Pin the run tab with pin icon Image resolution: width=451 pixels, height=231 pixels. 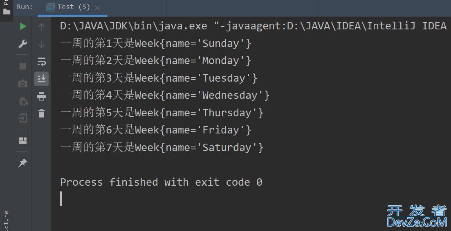22,163
